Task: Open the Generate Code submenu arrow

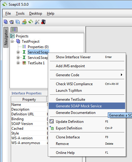Action: (x=122, y=75)
